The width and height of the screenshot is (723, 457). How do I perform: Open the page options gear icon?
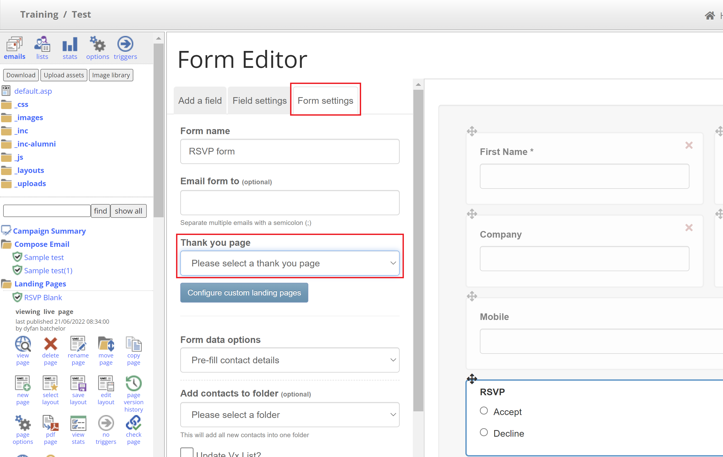pyautogui.click(x=23, y=423)
